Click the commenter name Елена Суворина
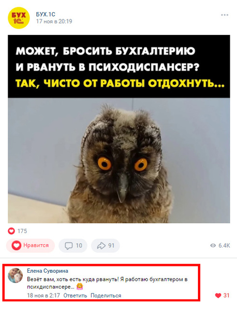The width and height of the screenshot is (237, 310). point(47,271)
